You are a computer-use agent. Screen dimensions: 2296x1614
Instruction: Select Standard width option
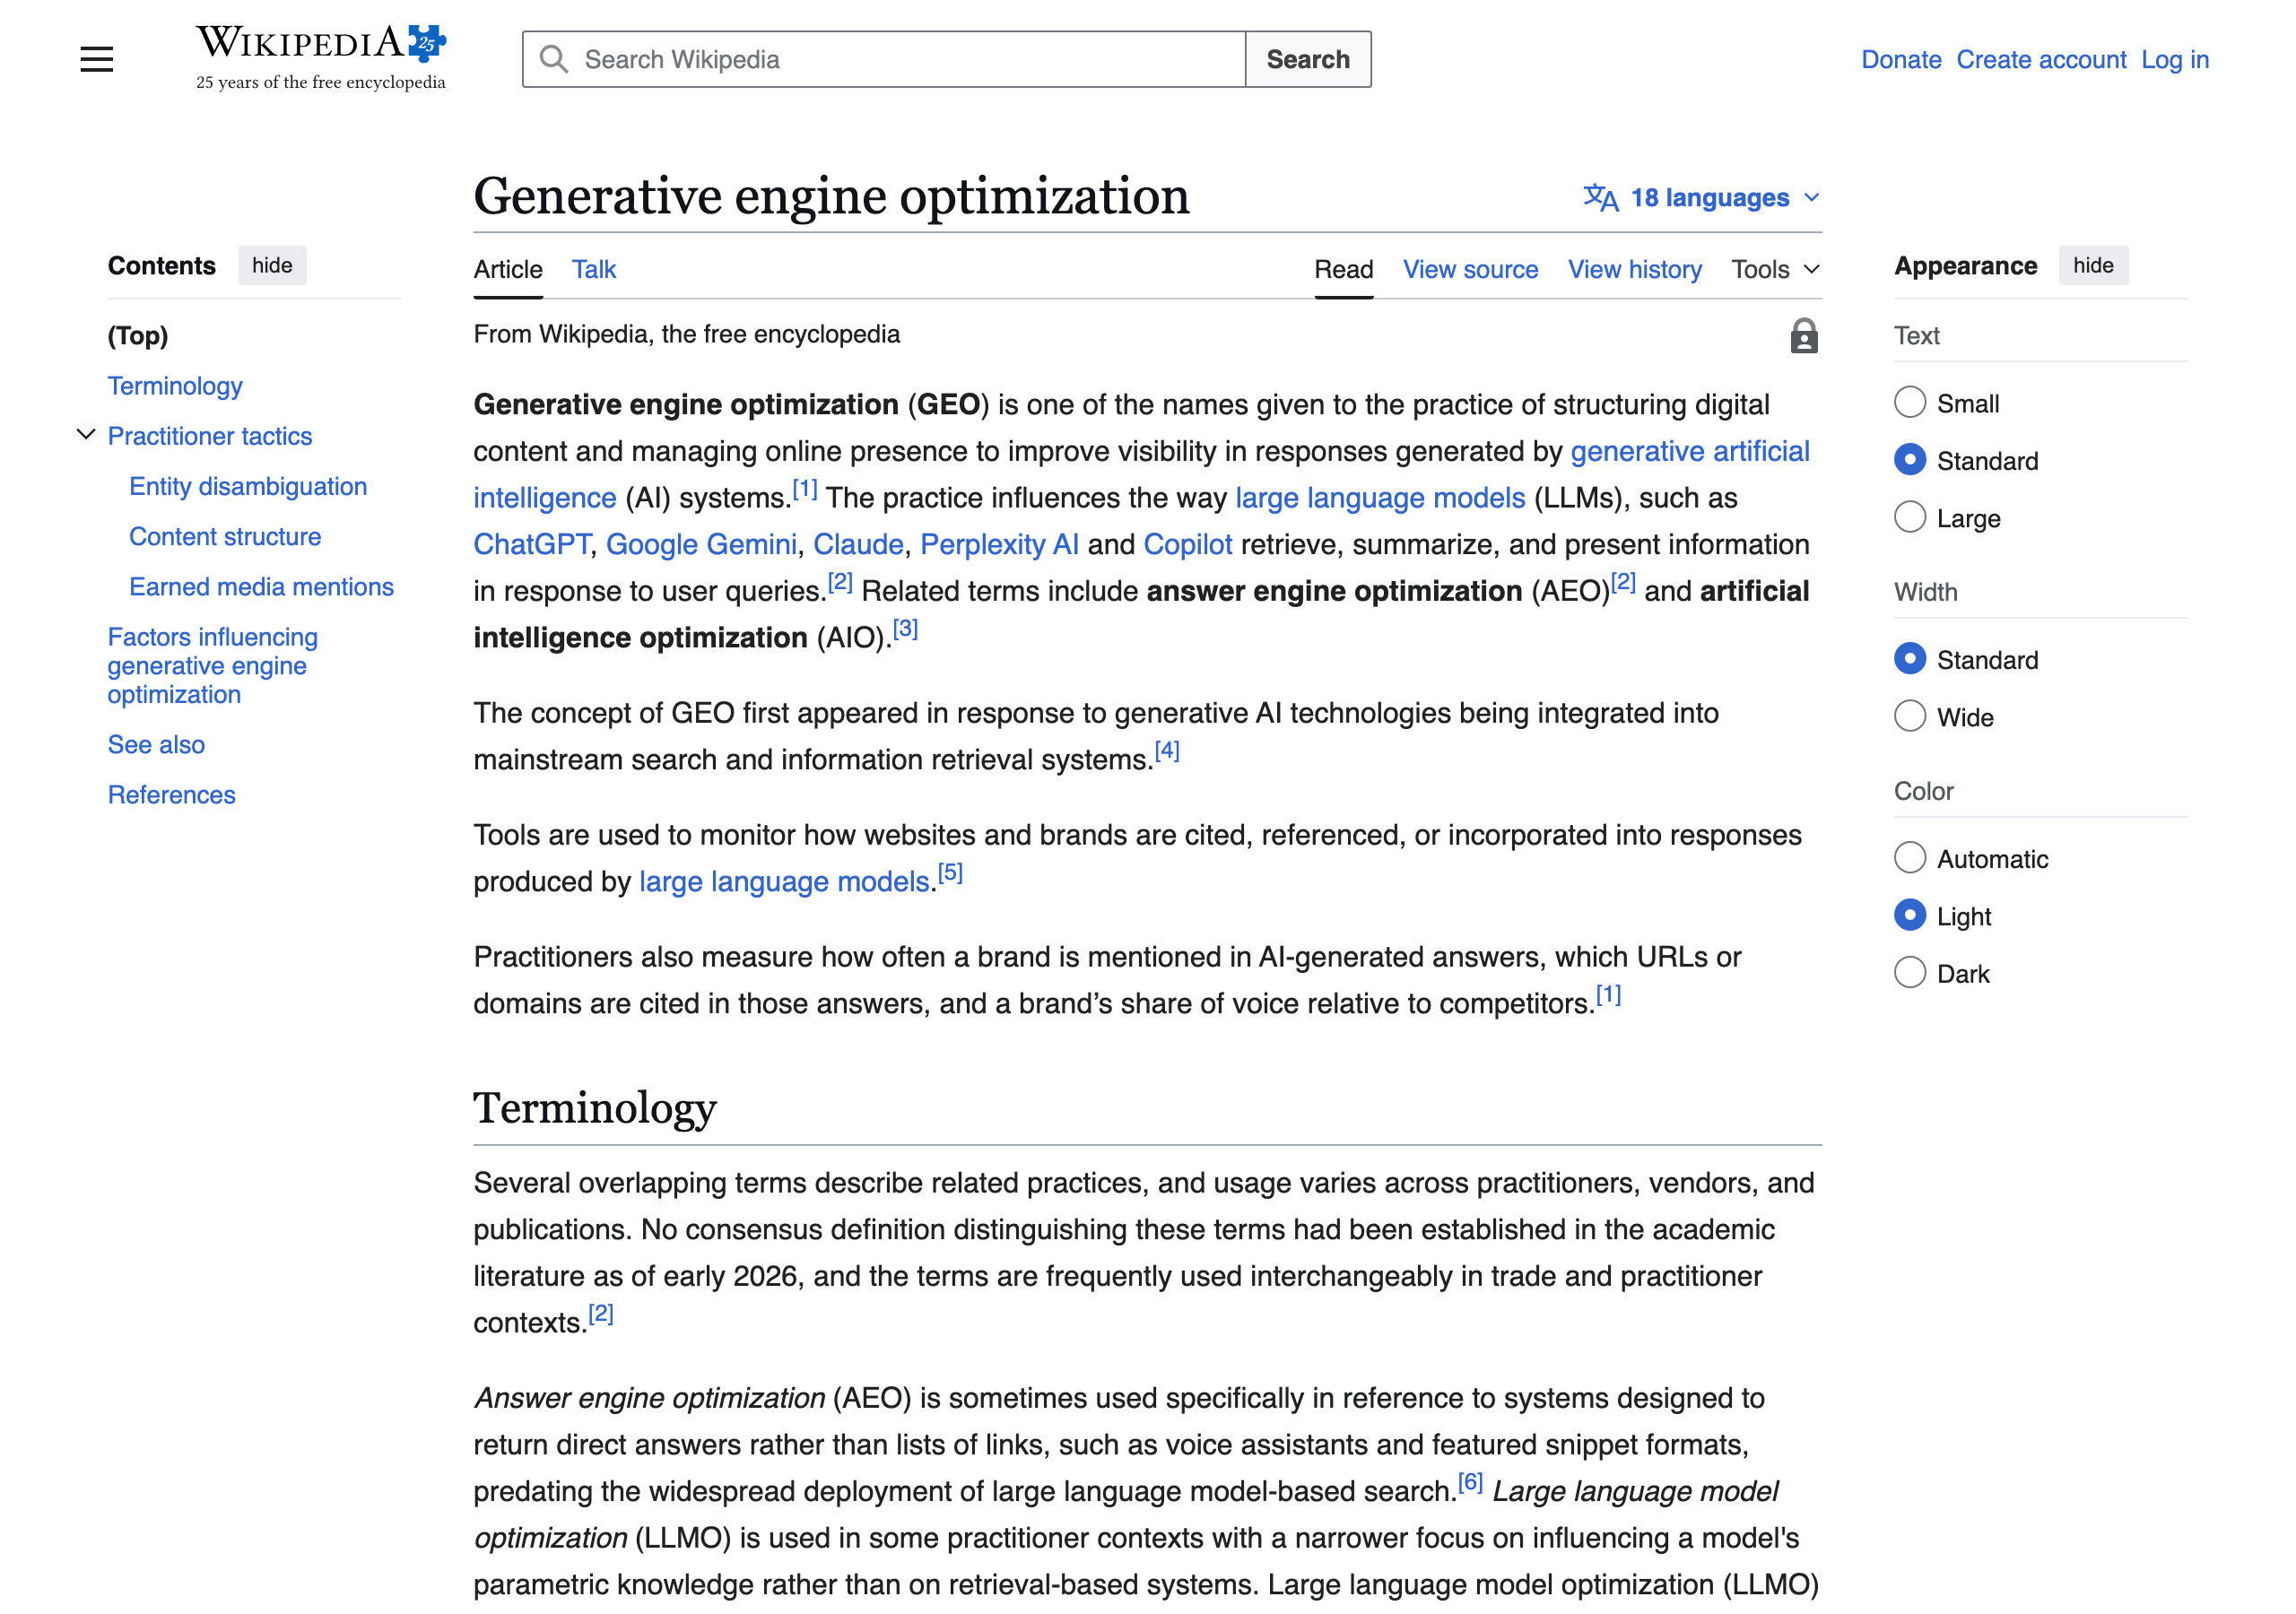tap(1909, 659)
